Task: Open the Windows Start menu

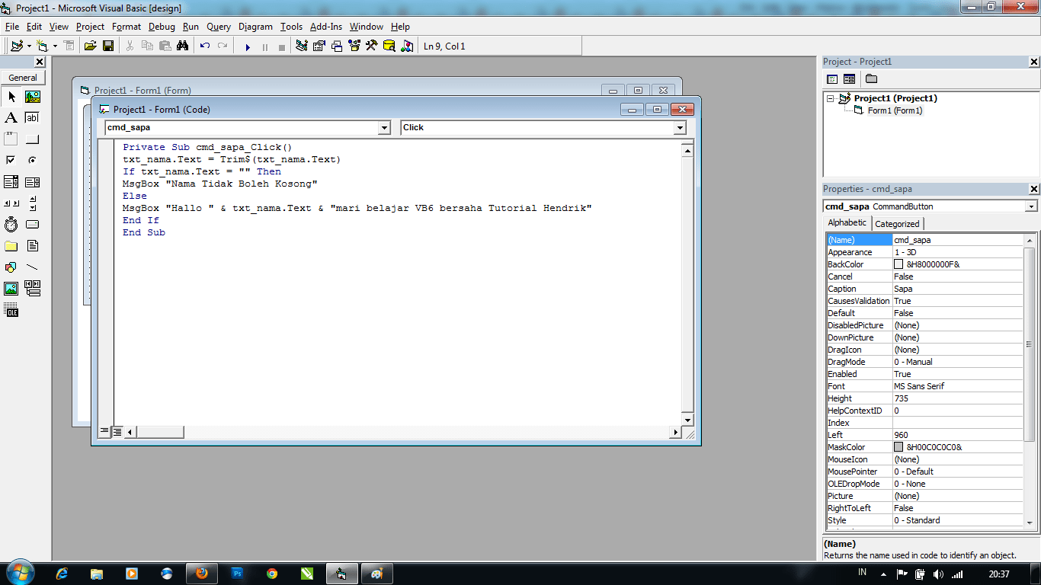Action: (x=19, y=573)
